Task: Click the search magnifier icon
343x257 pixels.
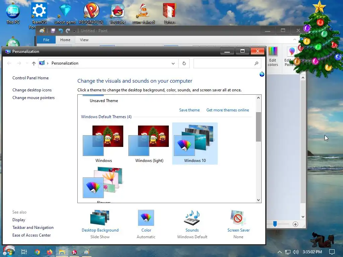Action: [256, 63]
